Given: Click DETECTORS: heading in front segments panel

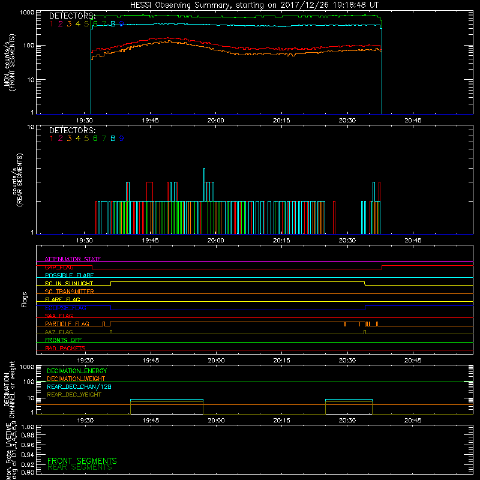Looking at the screenshot, I should pyautogui.click(x=73, y=16).
